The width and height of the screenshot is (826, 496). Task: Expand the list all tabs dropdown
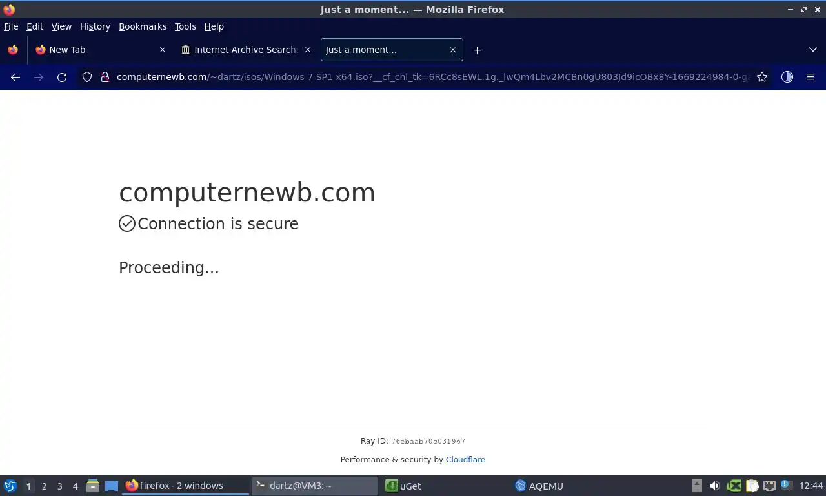(x=813, y=50)
